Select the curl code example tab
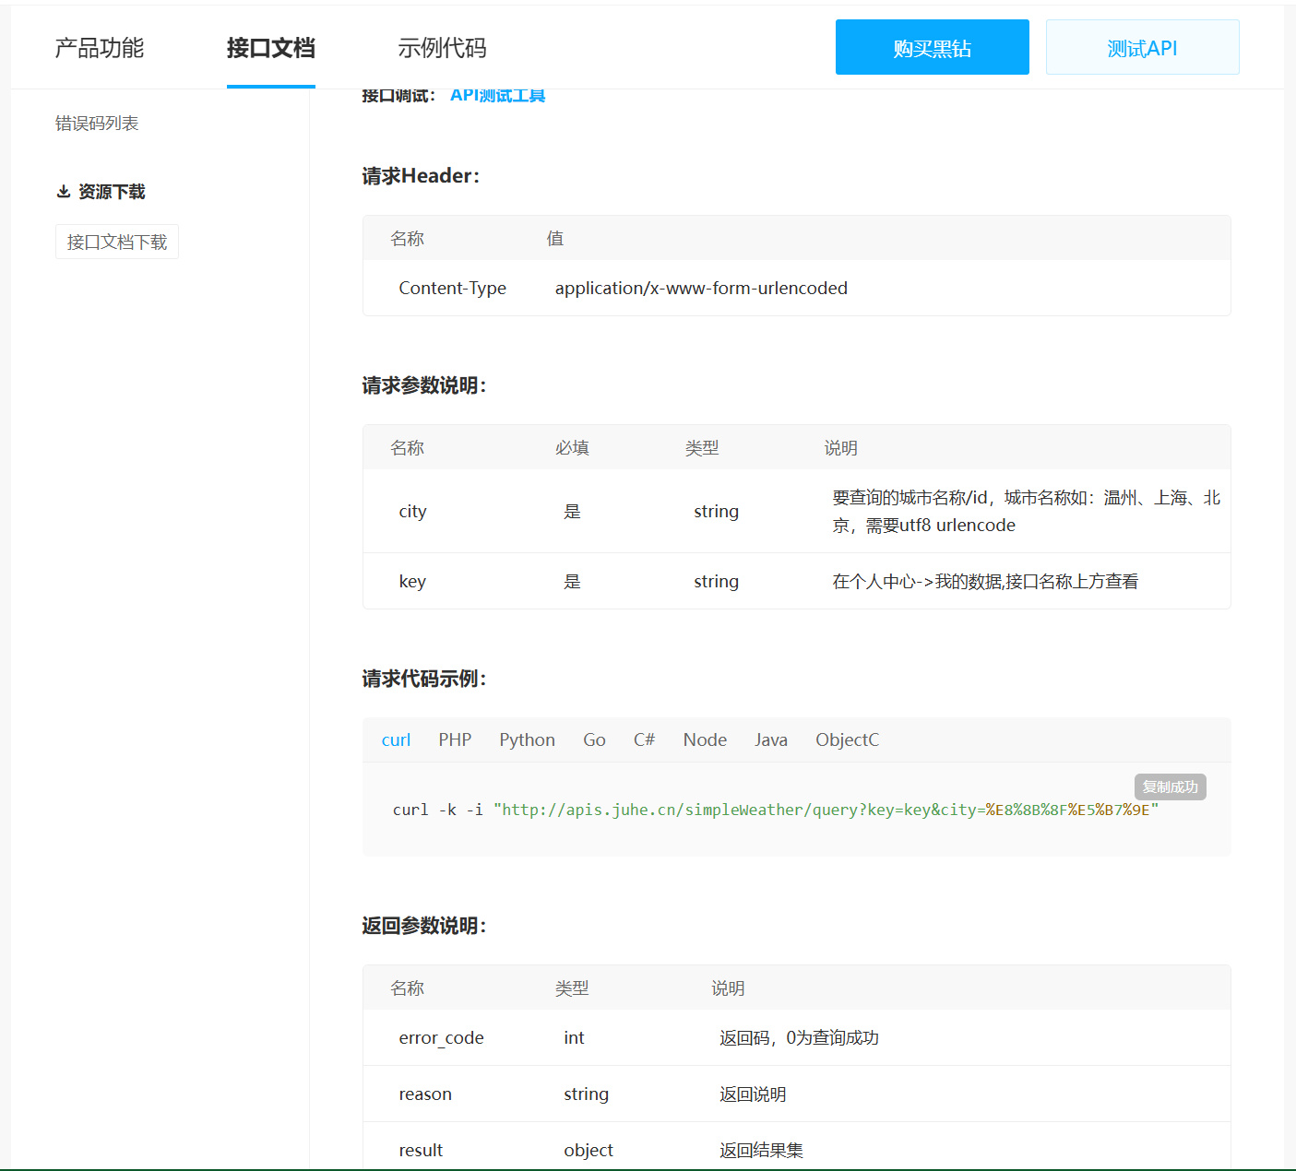 click(x=396, y=739)
